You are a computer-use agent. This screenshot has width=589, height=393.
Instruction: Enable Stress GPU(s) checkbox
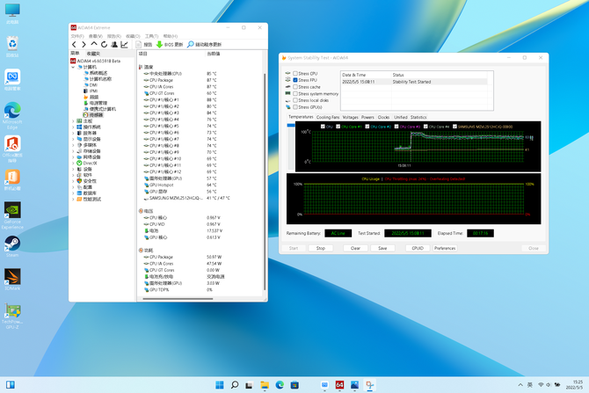(295, 107)
